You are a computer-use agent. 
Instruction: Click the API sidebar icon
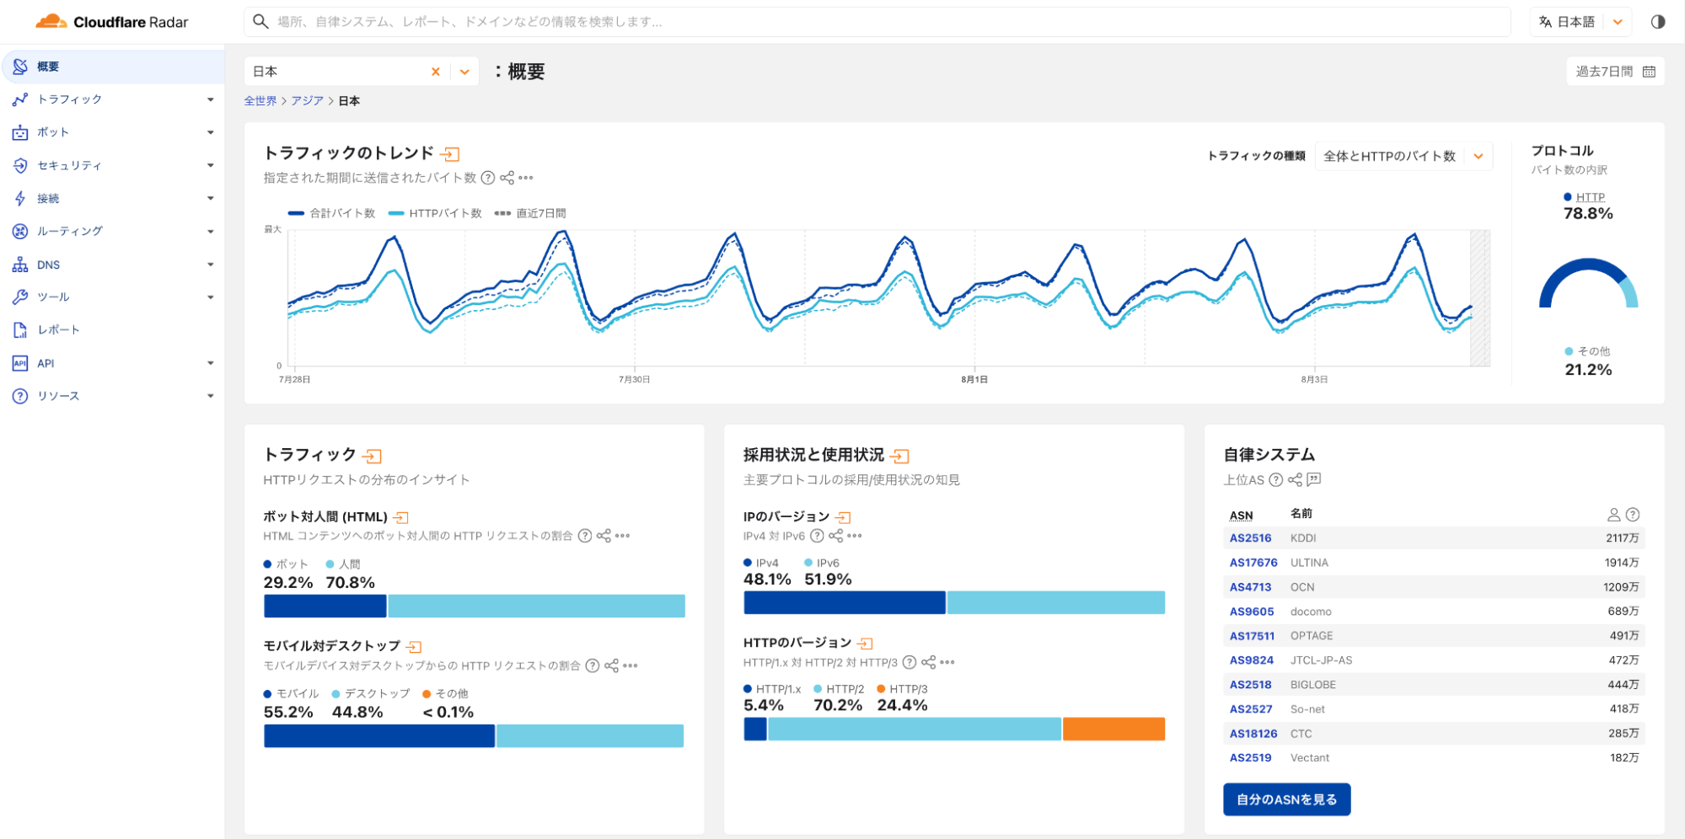(20, 363)
